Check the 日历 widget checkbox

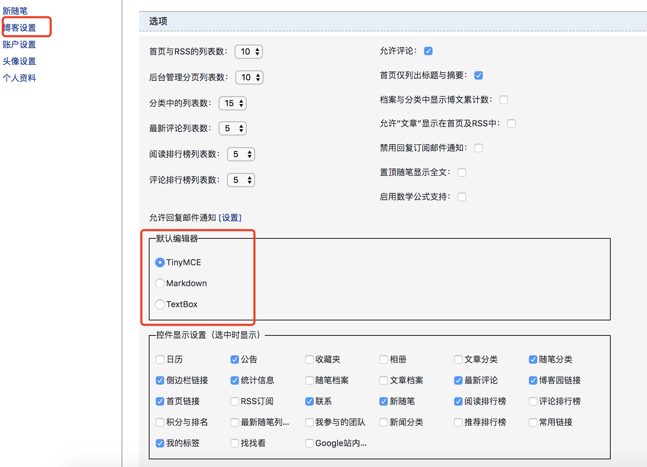[x=160, y=359]
